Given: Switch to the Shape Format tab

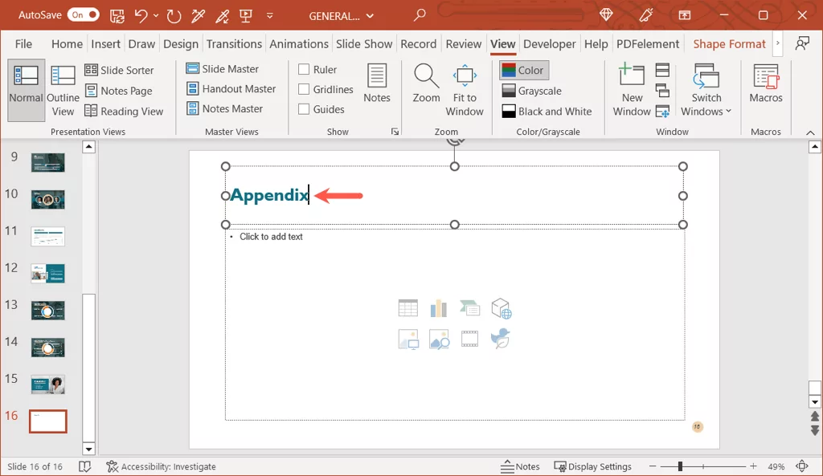Looking at the screenshot, I should point(729,44).
